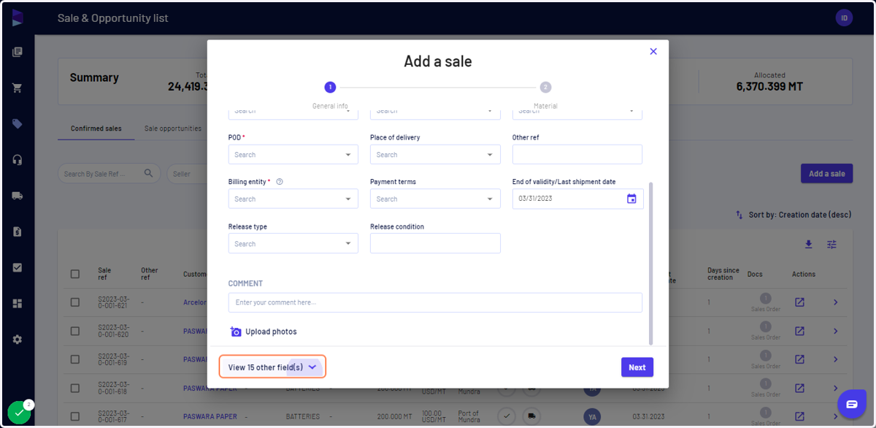
Task: Expand row arrow for sale 001-620
Action: click(836, 331)
